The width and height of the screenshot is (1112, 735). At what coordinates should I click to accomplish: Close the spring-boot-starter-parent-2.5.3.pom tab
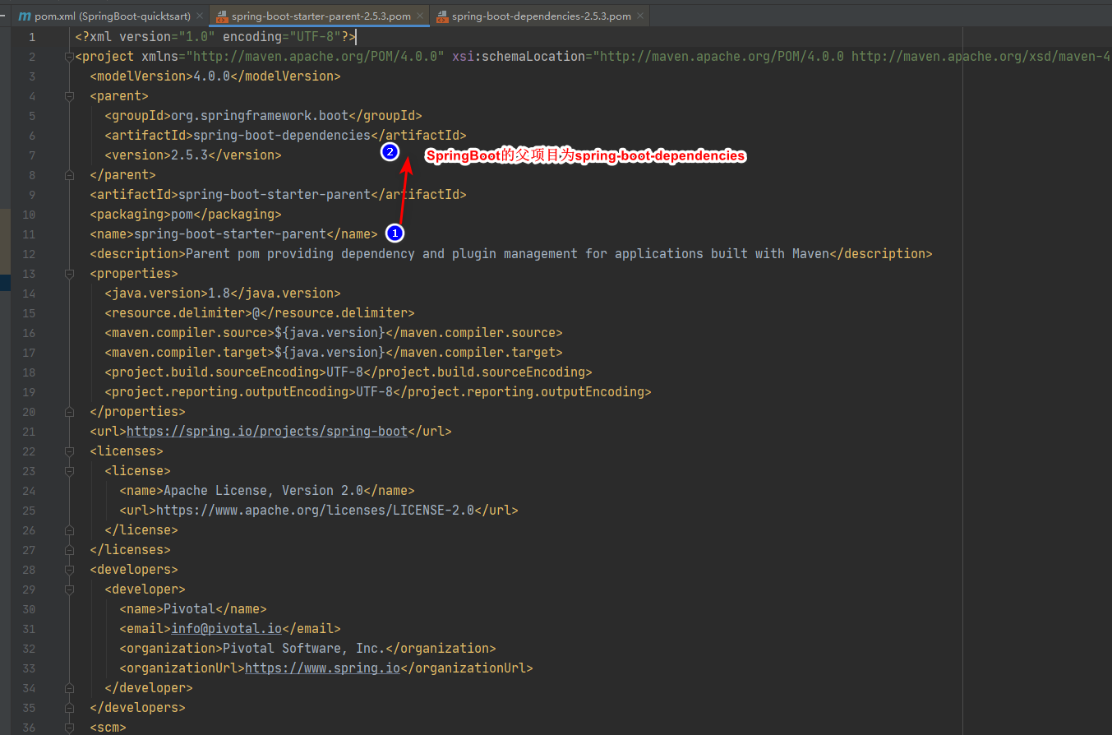pos(421,16)
